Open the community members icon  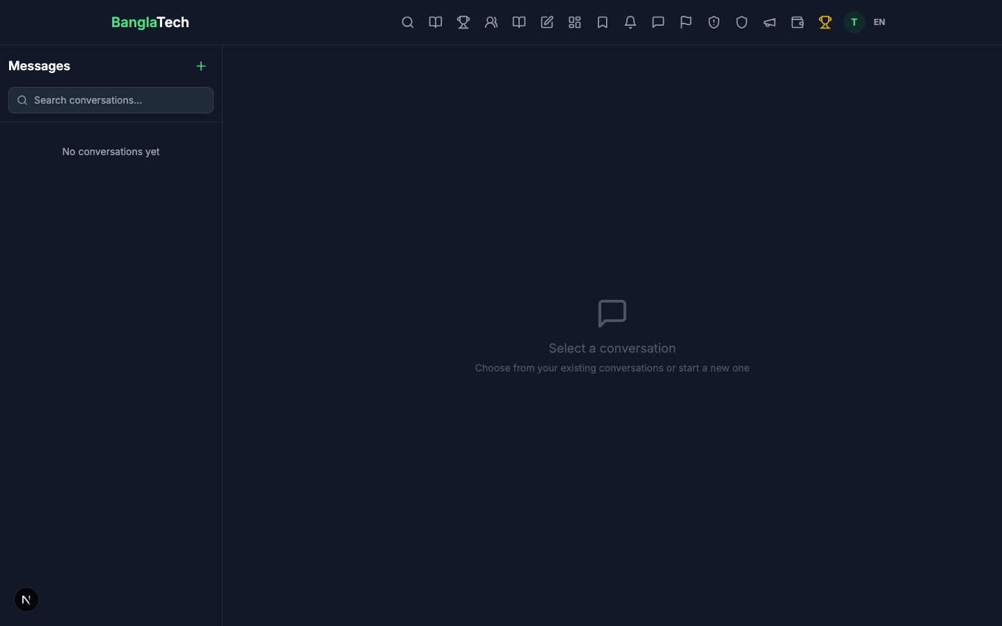[491, 22]
